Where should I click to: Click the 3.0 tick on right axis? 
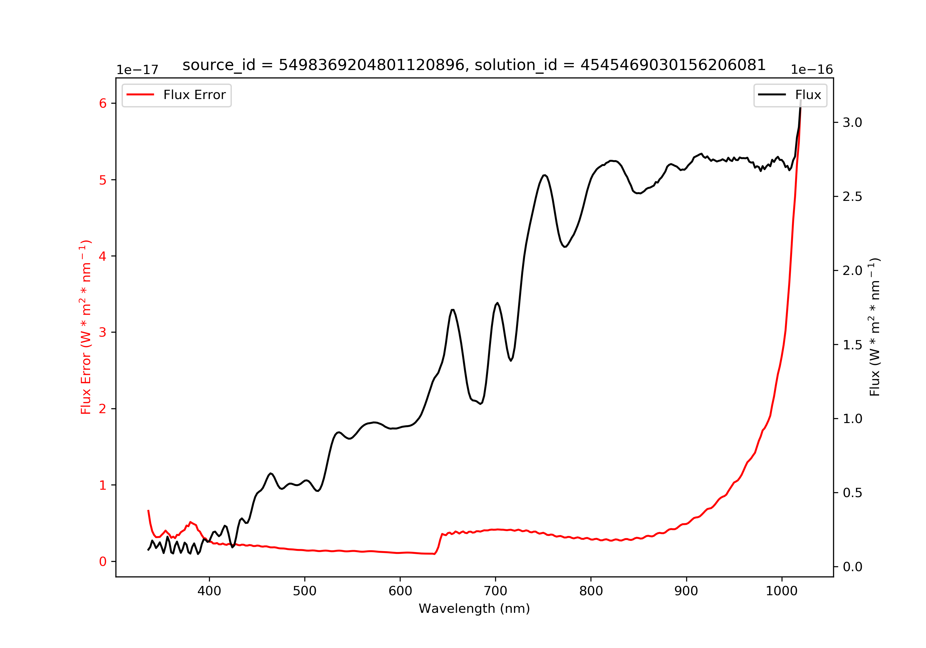click(x=852, y=122)
